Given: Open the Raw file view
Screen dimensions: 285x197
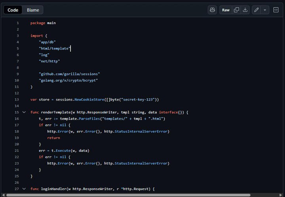Looking at the screenshot, I should tap(226, 10).
